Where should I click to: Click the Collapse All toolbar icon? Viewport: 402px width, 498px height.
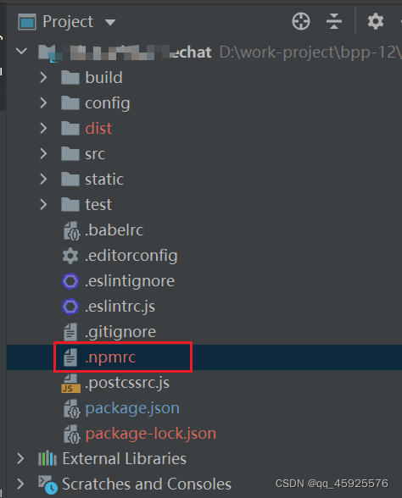tap(334, 22)
